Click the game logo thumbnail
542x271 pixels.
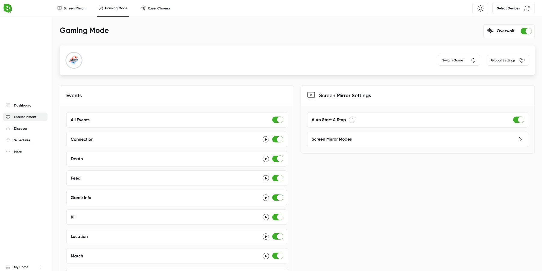tap(74, 60)
